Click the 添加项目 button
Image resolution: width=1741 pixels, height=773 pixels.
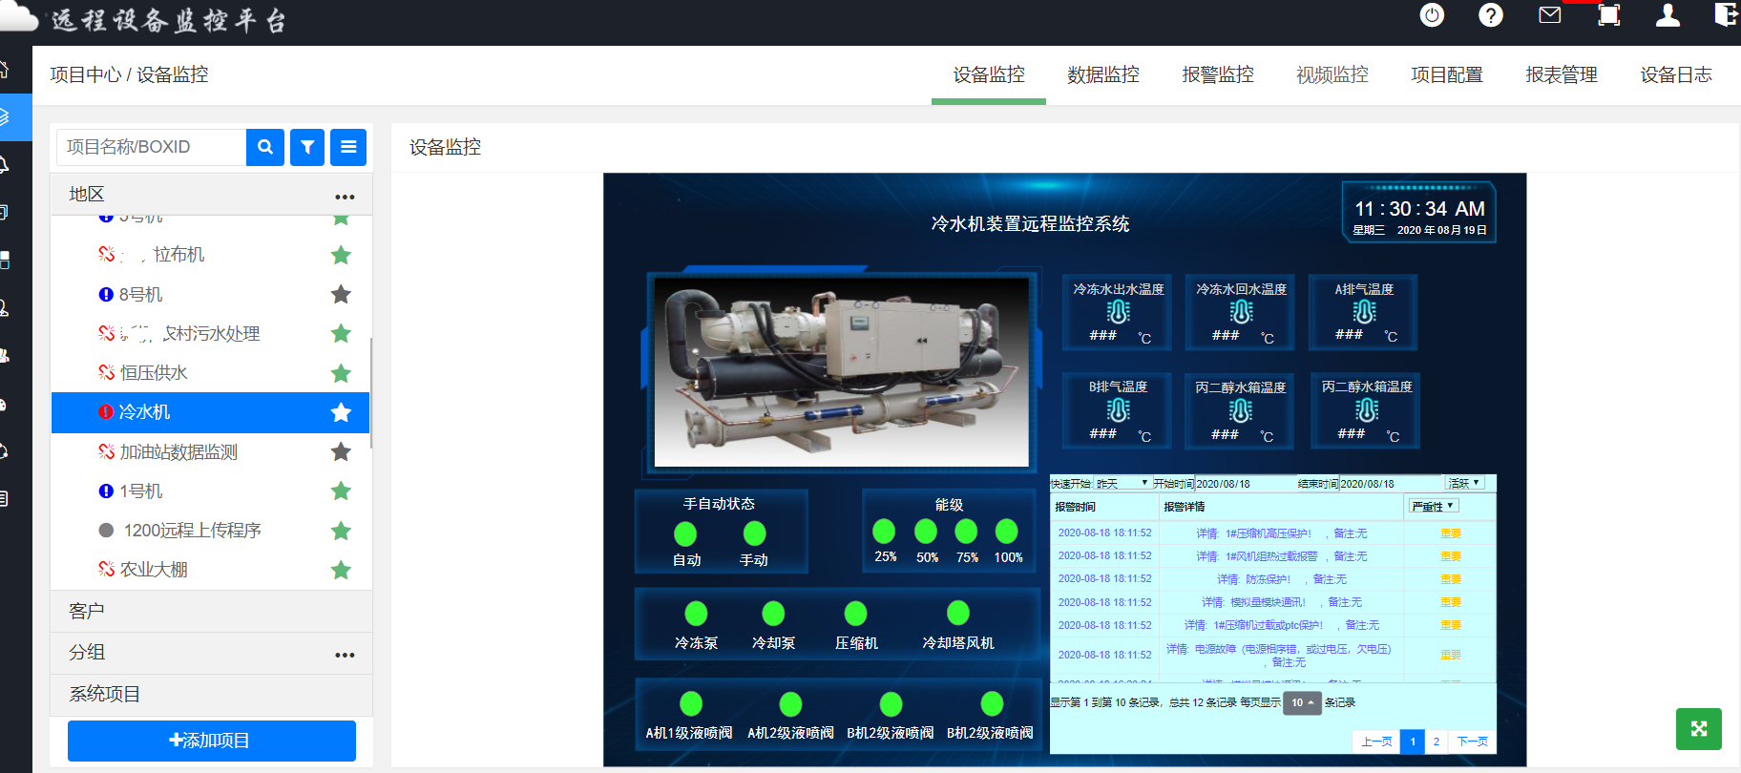[212, 741]
